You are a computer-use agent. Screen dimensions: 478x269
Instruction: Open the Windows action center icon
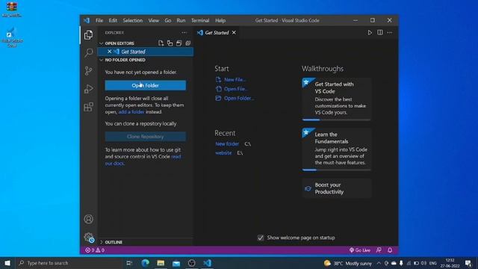coord(468,263)
